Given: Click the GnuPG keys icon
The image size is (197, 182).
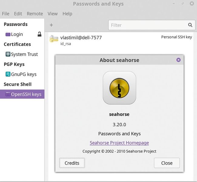Looking at the screenshot, I should pyautogui.click(x=8, y=74).
